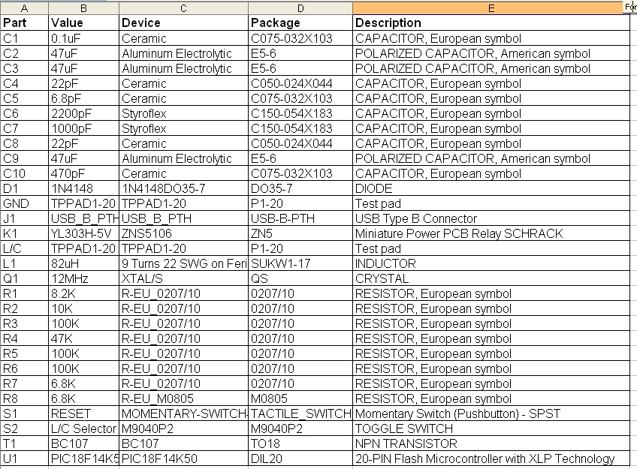Viewport: 637px width, 469px height.
Task: Select column D header
Action: [x=300, y=8]
